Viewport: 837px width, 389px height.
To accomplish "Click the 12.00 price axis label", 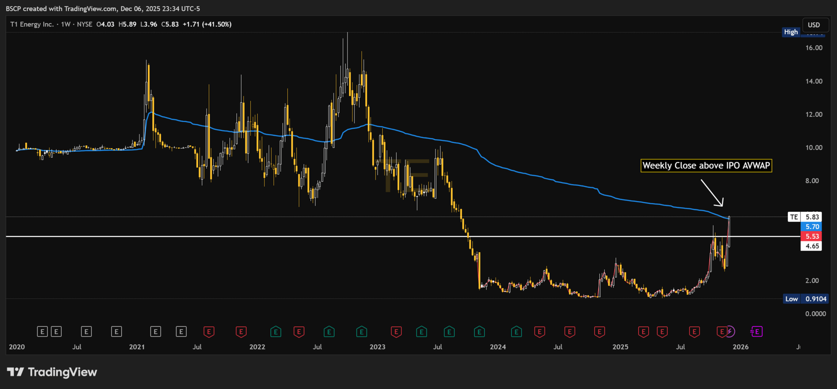I will [x=814, y=114].
